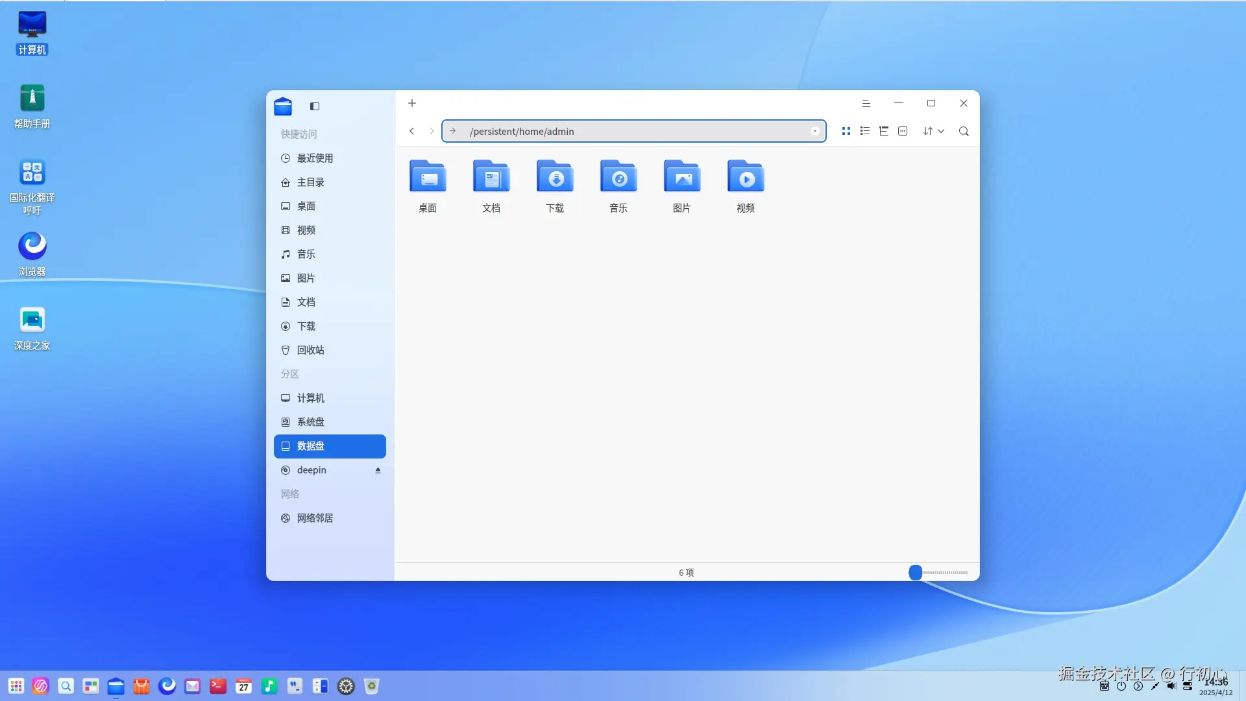Open file search
1246x701 pixels.
click(x=964, y=131)
